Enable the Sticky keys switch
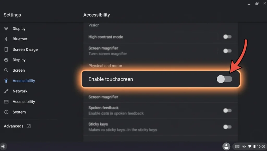This screenshot has height=151, width=267. (227, 127)
